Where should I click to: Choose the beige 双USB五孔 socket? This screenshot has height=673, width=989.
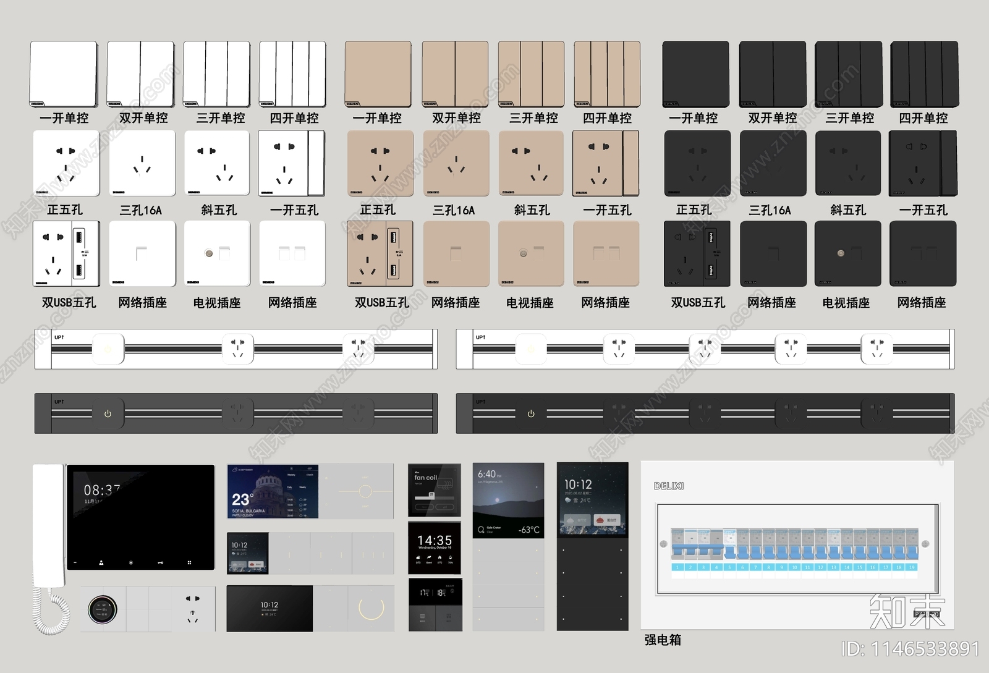(x=380, y=253)
